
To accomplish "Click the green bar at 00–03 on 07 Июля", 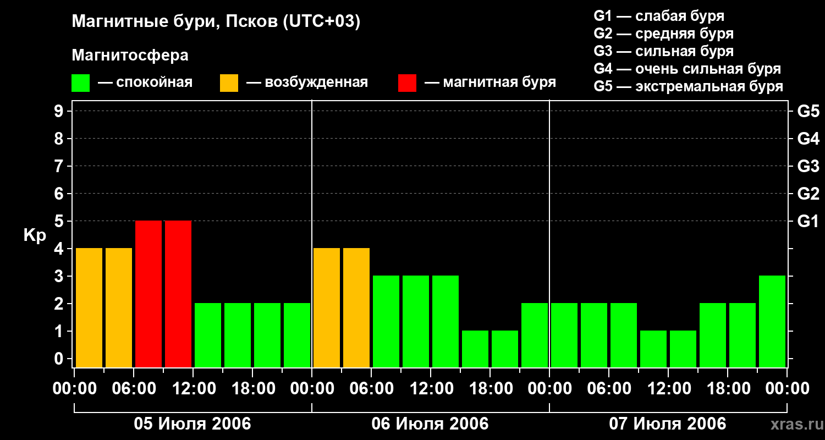I will tap(564, 335).
